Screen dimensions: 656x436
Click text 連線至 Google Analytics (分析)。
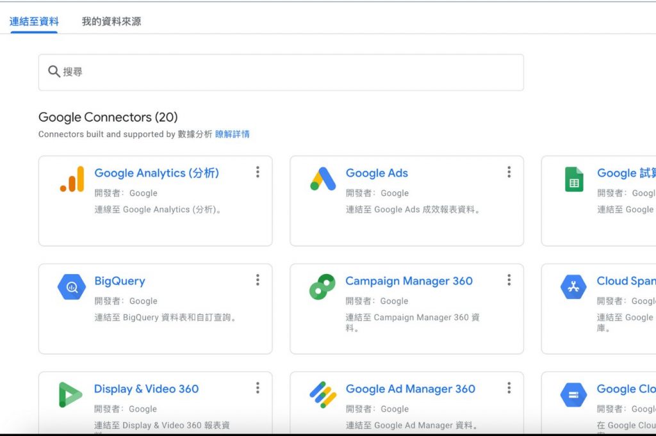click(x=158, y=209)
